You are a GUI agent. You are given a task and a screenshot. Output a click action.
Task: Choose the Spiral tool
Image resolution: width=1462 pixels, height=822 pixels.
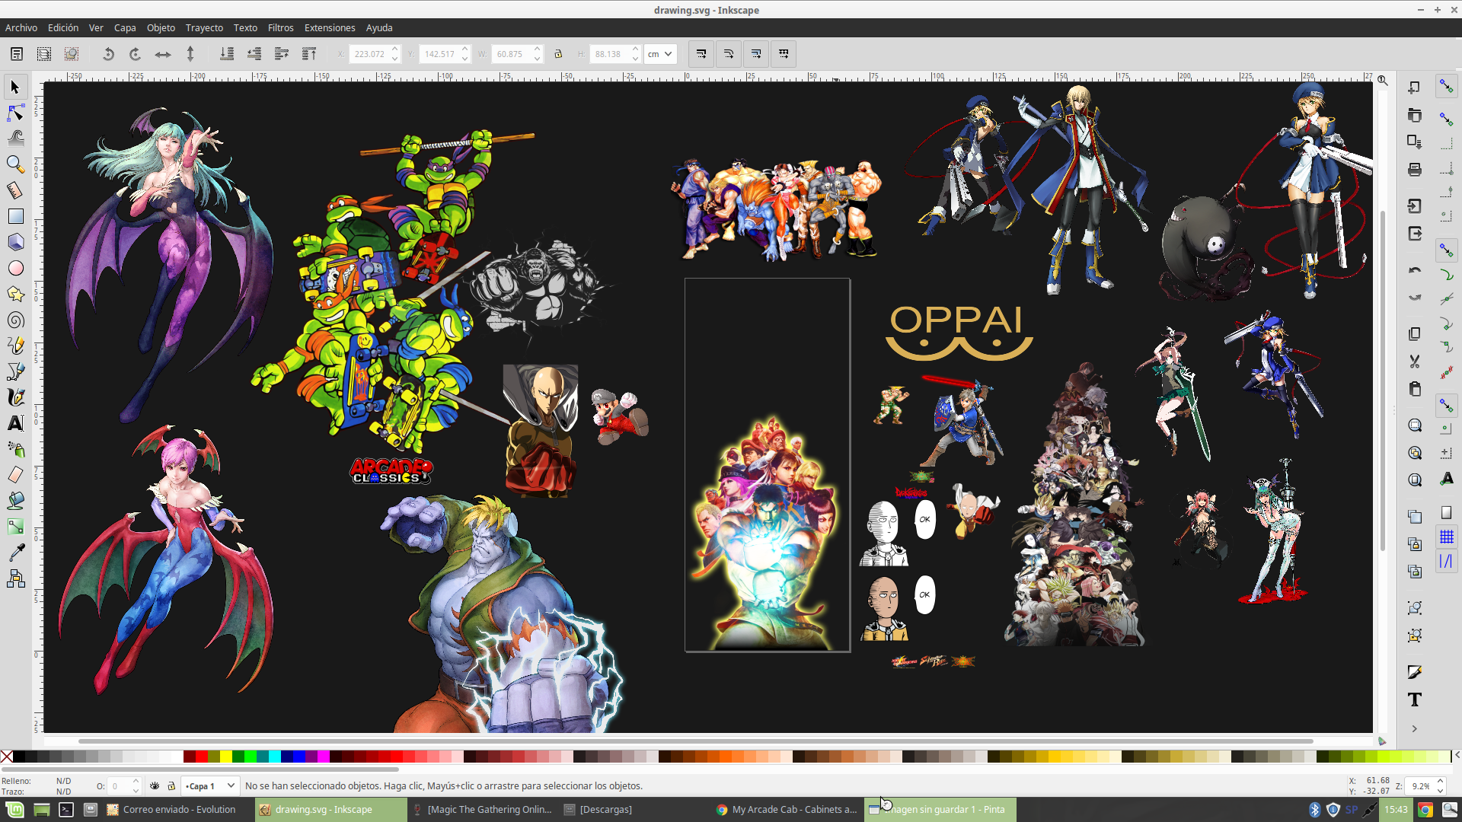[15, 320]
